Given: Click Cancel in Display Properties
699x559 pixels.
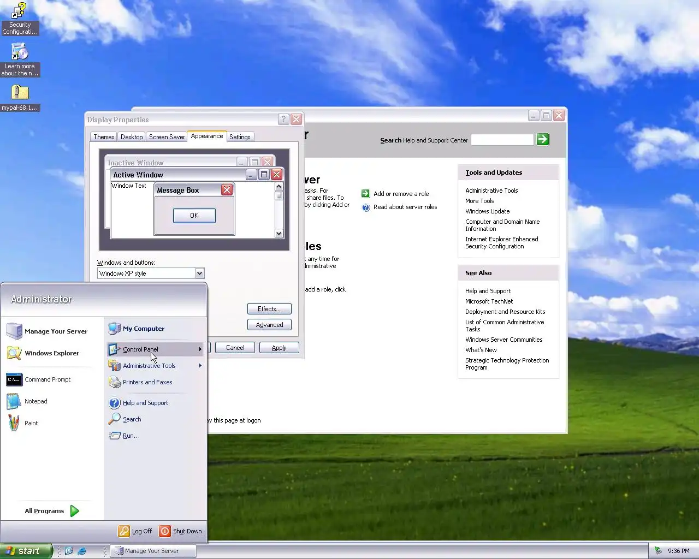Looking at the screenshot, I should click(235, 348).
